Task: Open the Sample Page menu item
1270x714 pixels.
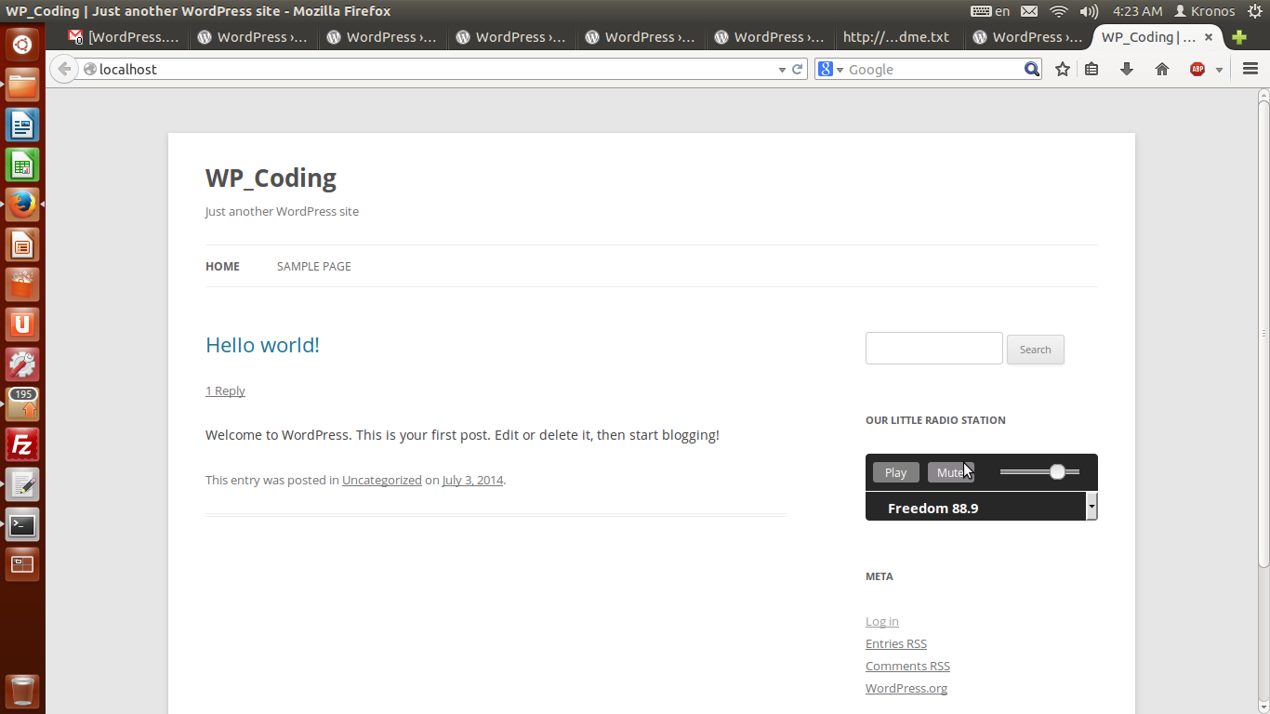Action: pyautogui.click(x=313, y=266)
